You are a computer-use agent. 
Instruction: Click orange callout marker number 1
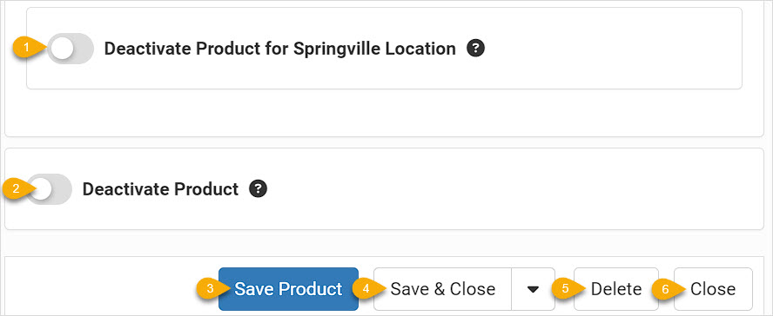click(28, 49)
